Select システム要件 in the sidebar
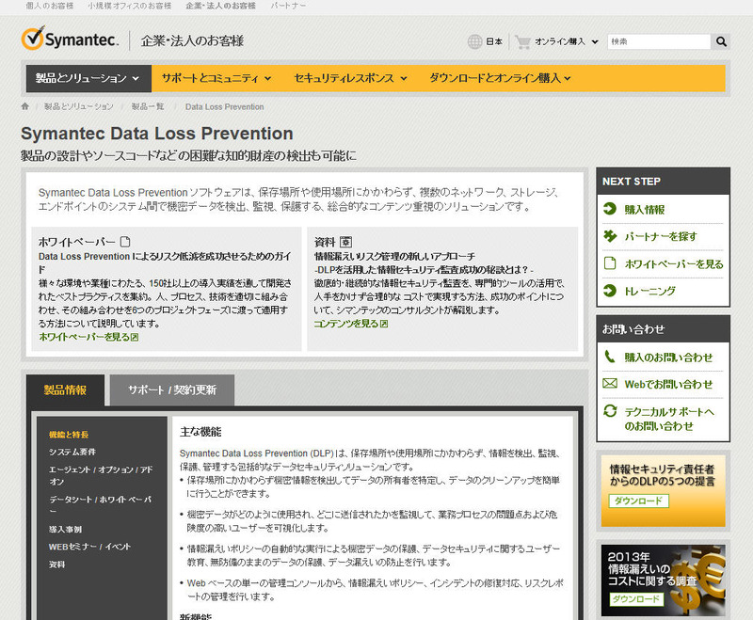Viewport: 753px width, 620px height. pyautogui.click(x=72, y=452)
